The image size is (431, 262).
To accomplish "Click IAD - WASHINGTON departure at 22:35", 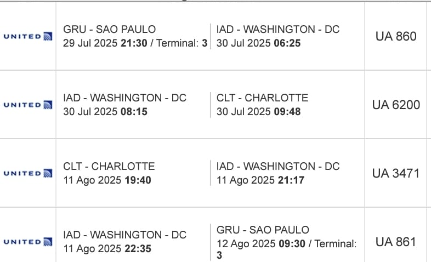I will coord(125,235).
